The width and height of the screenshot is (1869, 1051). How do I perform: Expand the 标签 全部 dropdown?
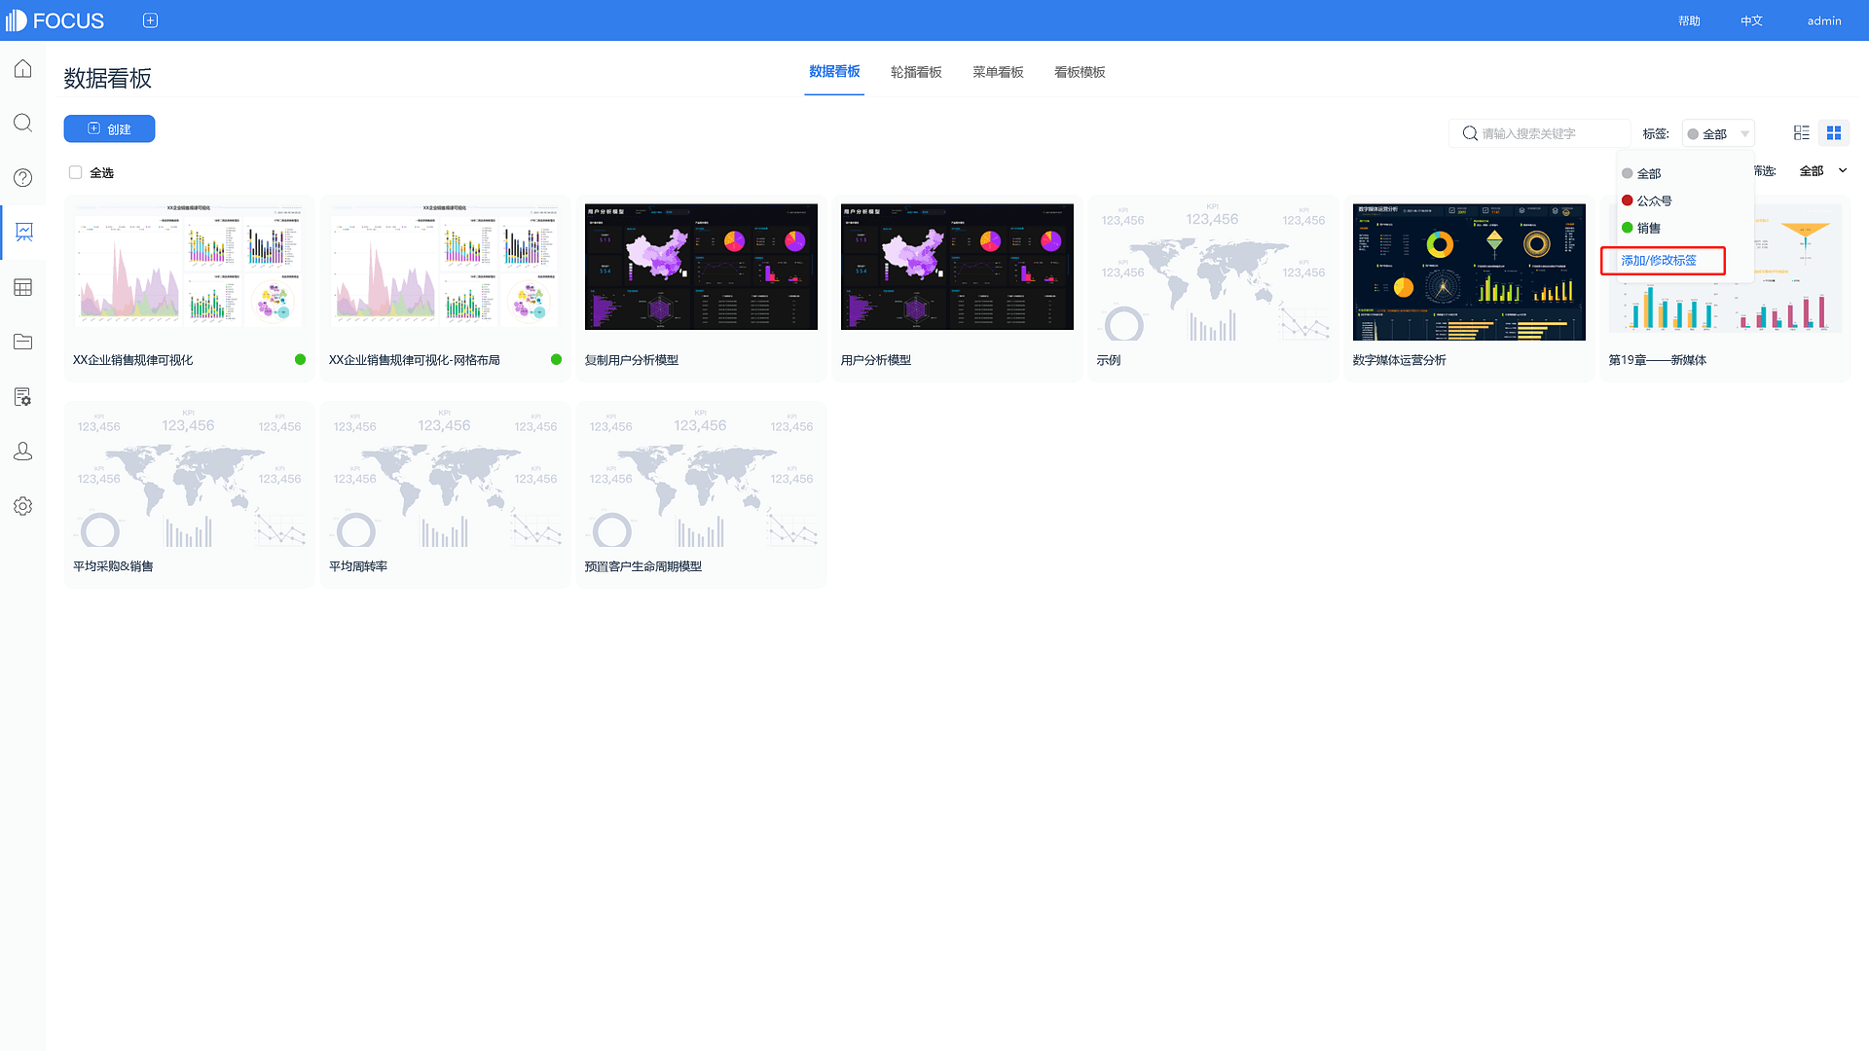click(1718, 133)
